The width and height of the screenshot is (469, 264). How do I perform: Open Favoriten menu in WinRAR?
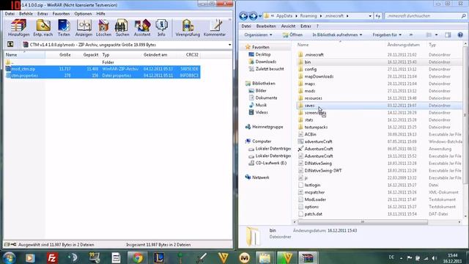pos(61,14)
